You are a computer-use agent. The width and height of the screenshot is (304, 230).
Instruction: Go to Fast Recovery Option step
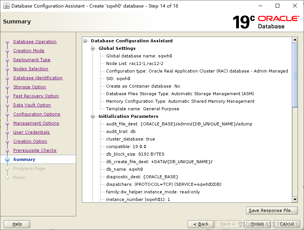(x=36, y=96)
